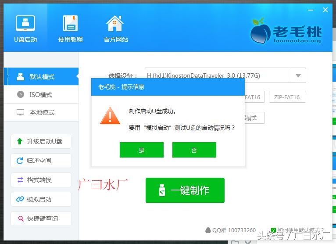Click the 制作启动U盘成功 message text
The width and height of the screenshot is (336, 244).
click(152, 111)
